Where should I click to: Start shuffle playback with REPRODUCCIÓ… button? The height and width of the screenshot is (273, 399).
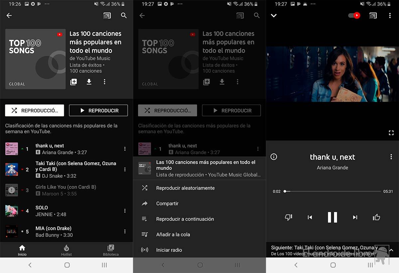(35, 111)
